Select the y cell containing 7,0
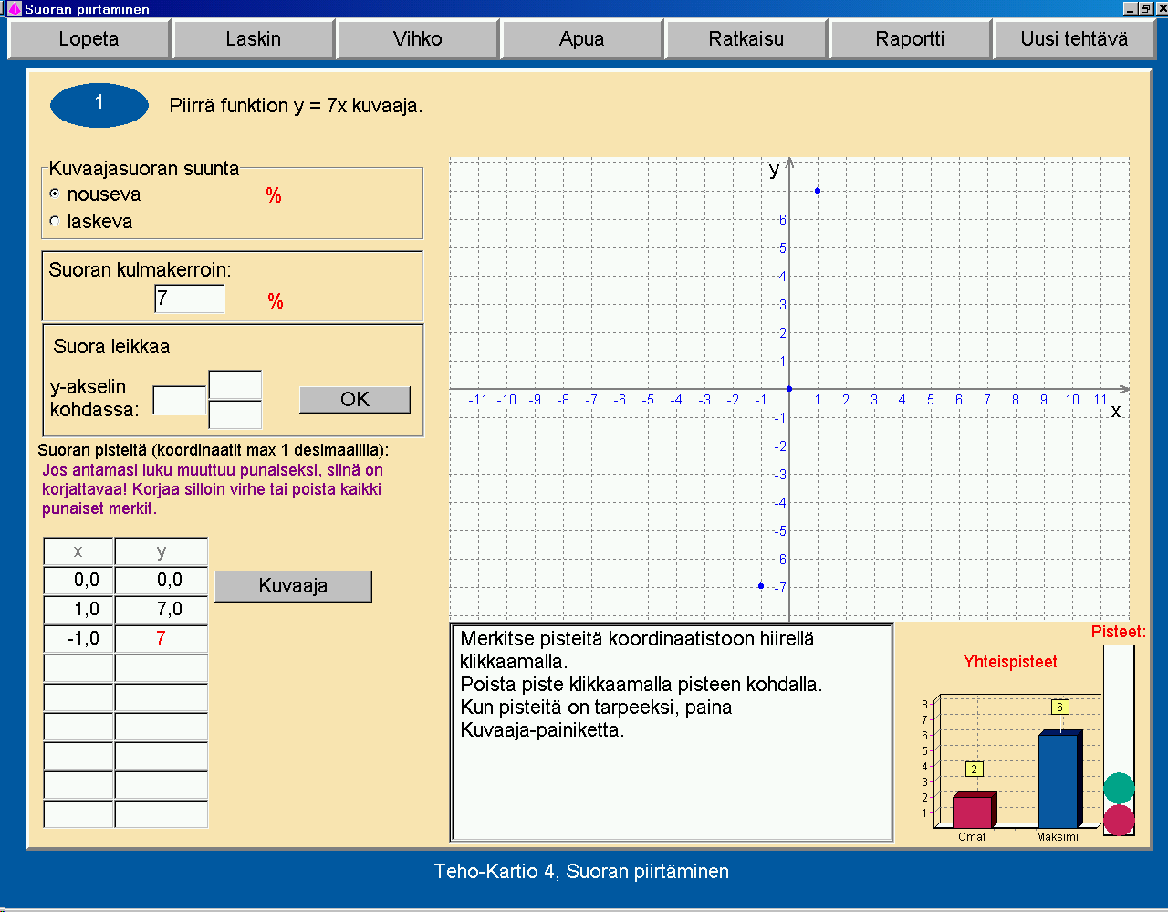 coord(162,610)
